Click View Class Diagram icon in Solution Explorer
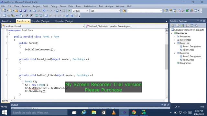Viewport: 207px width, 116px height. pyautogui.click(x=196, y=25)
